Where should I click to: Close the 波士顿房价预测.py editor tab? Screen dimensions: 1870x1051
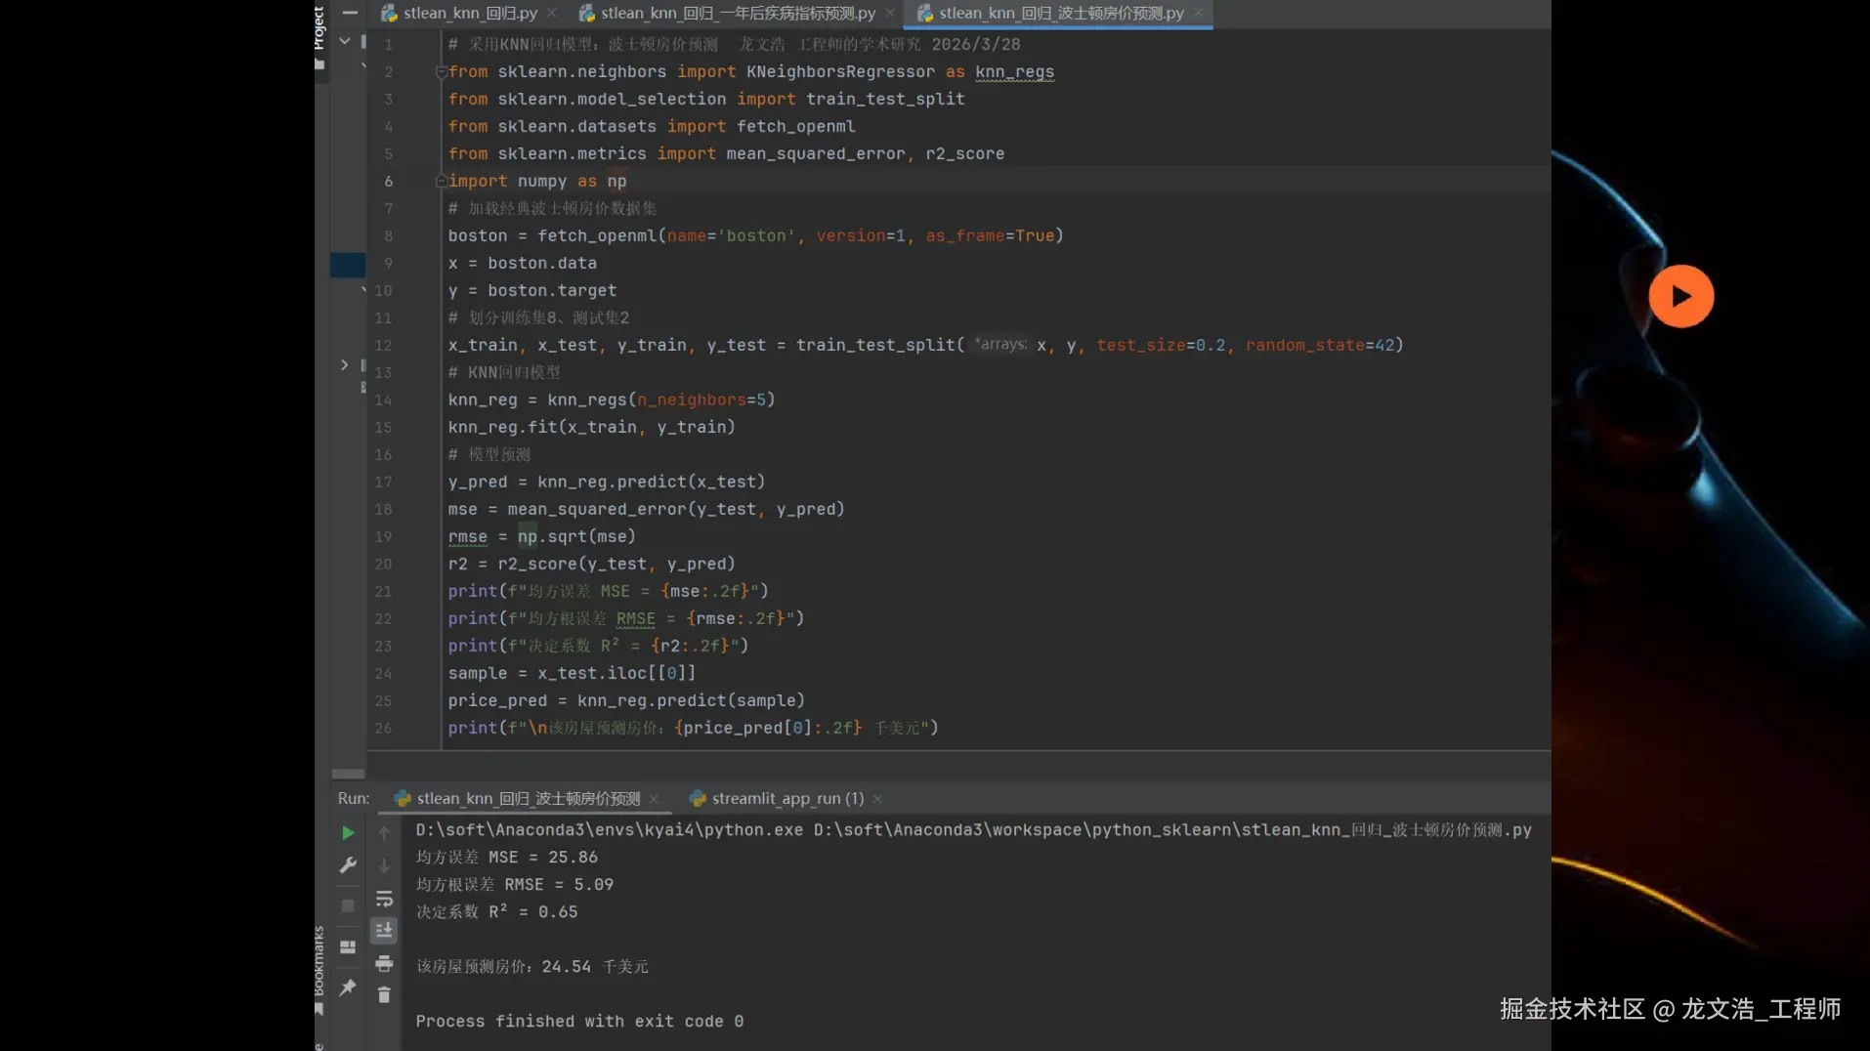coord(1199,13)
